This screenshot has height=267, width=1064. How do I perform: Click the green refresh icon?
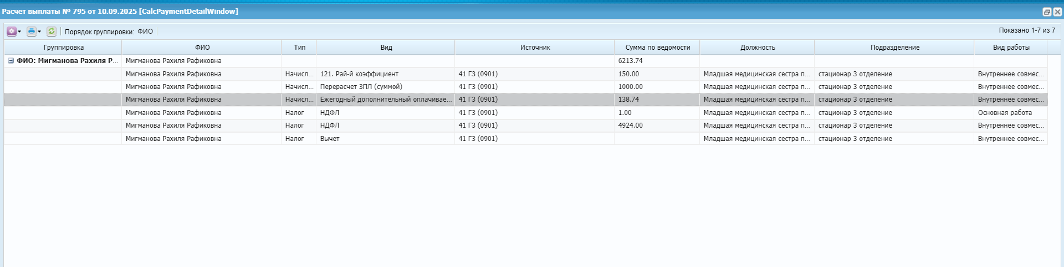tap(52, 32)
